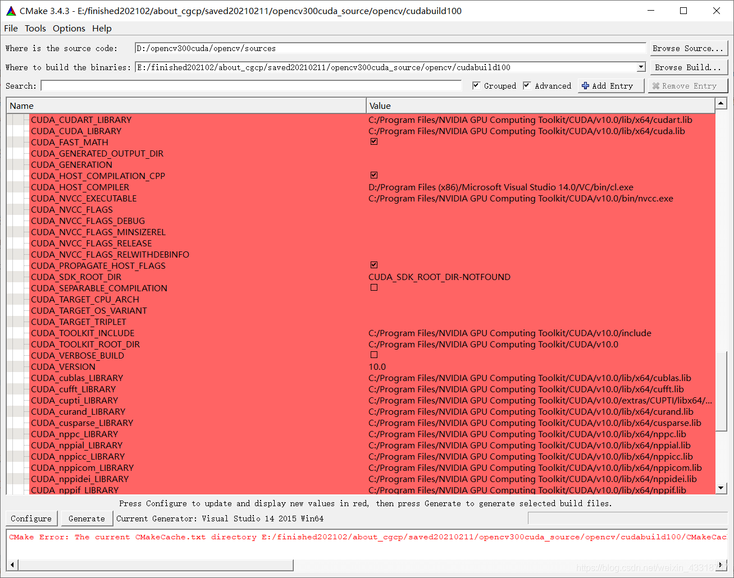
Task: Select the CUDA_GENERATED_OUTPUT_DIR entry
Action: click(97, 153)
